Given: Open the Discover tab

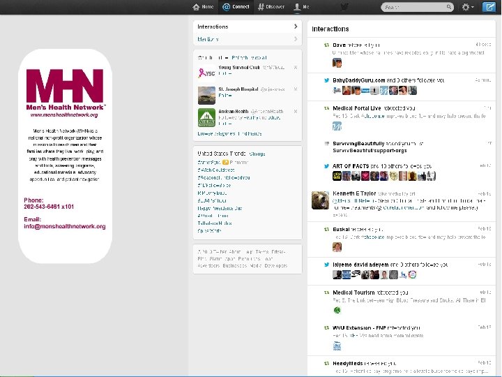Looking at the screenshot, I should [x=271, y=7].
